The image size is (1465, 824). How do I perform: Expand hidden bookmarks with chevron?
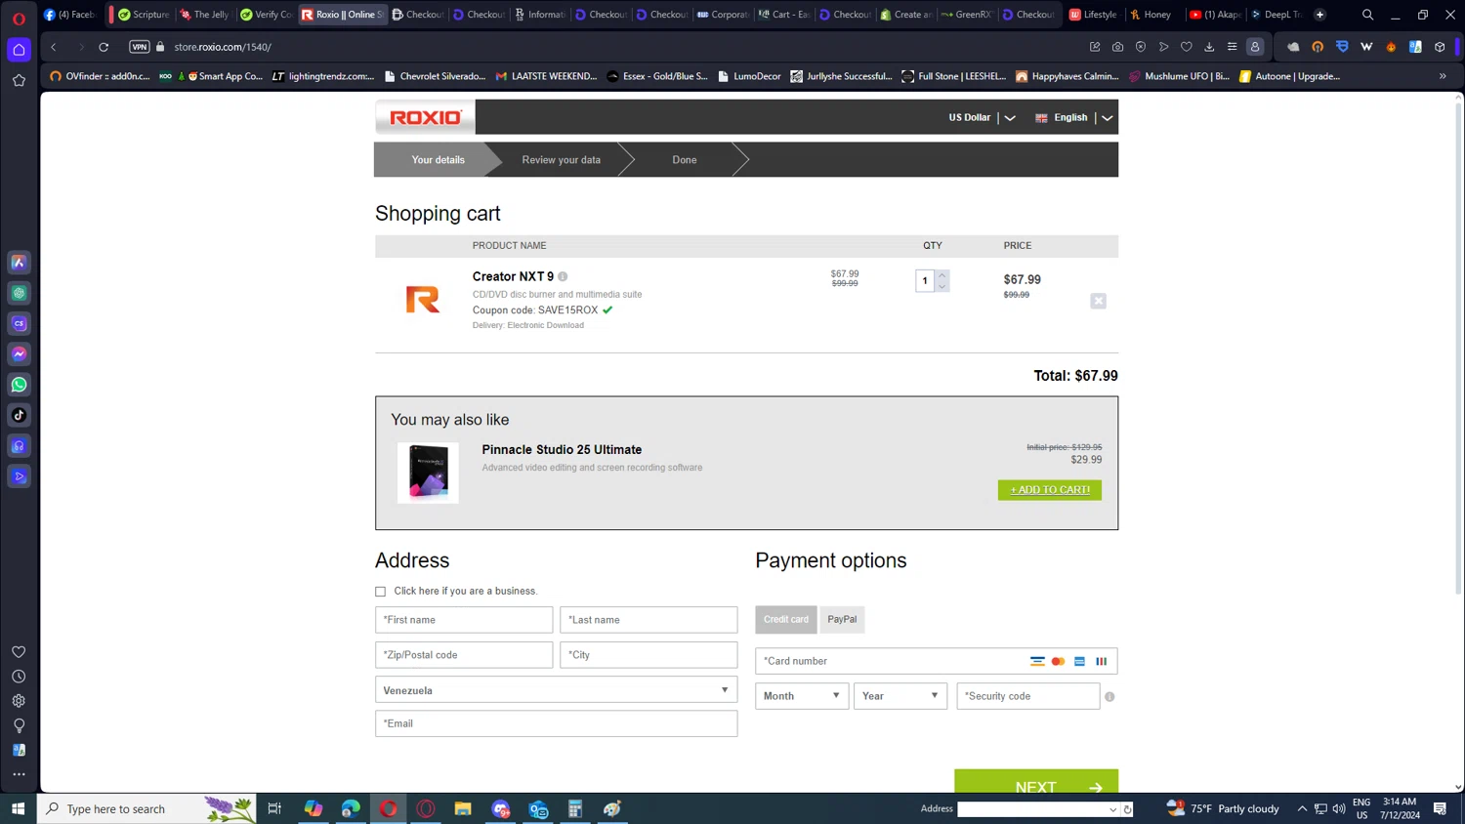pyautogui.click(x=1443, y=76)
